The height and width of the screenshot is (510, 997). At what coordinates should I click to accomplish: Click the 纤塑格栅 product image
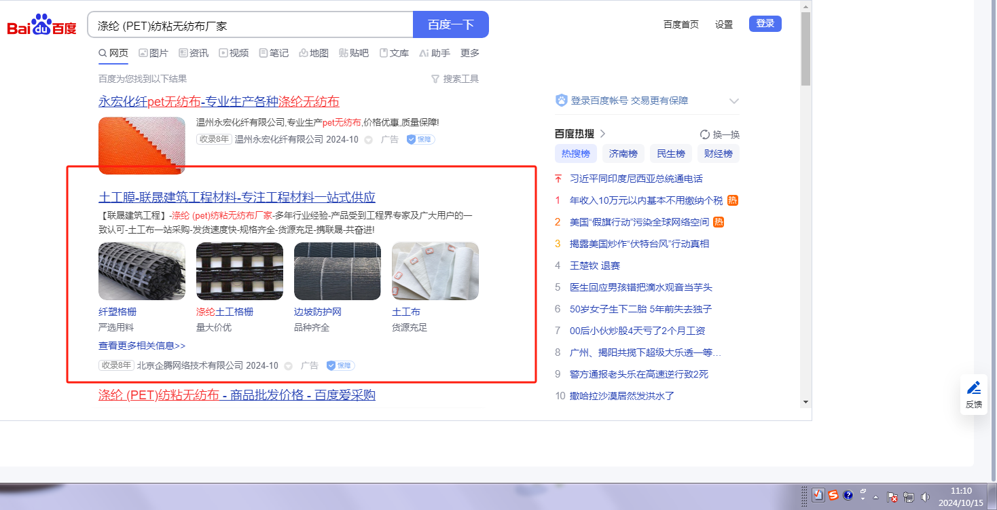point(142,271)
